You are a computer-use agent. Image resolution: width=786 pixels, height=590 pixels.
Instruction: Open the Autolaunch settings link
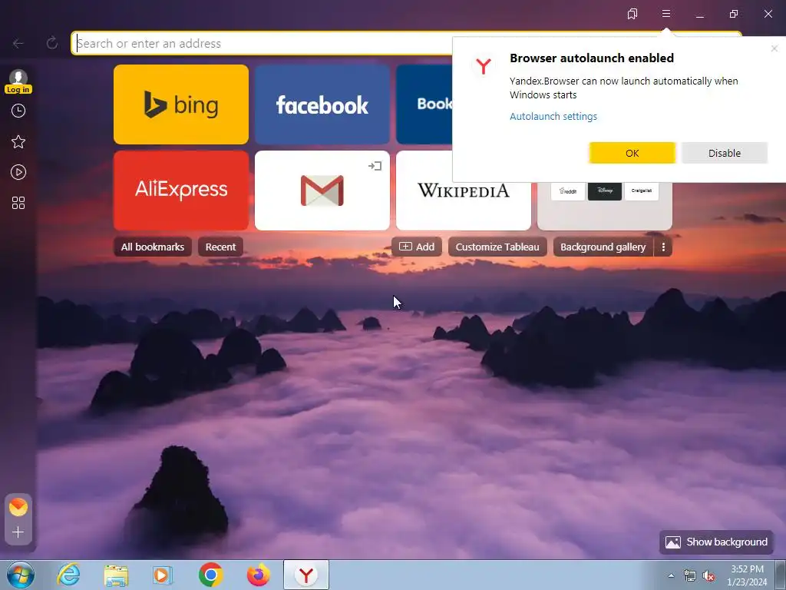pyautogui.click(x=553, y=117)
